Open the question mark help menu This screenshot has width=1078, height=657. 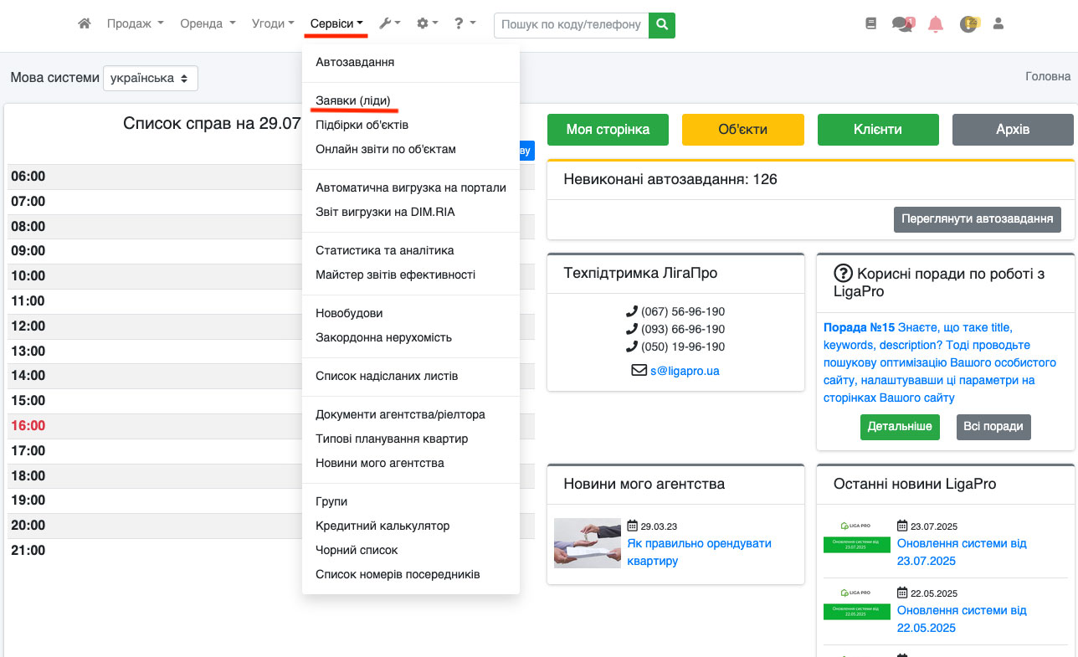pos(465,24)
